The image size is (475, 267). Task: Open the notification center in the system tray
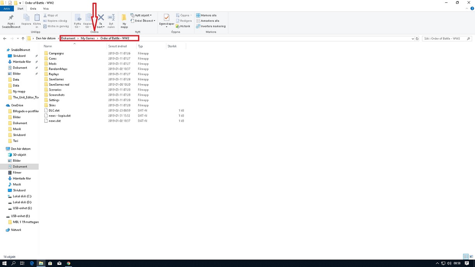[467, 263]
